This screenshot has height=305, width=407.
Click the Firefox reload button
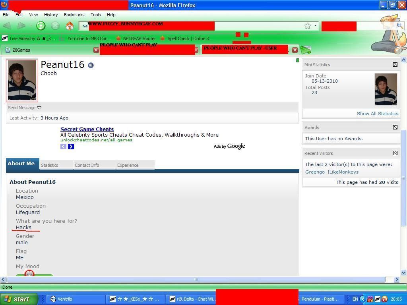[x=41, y=26]
